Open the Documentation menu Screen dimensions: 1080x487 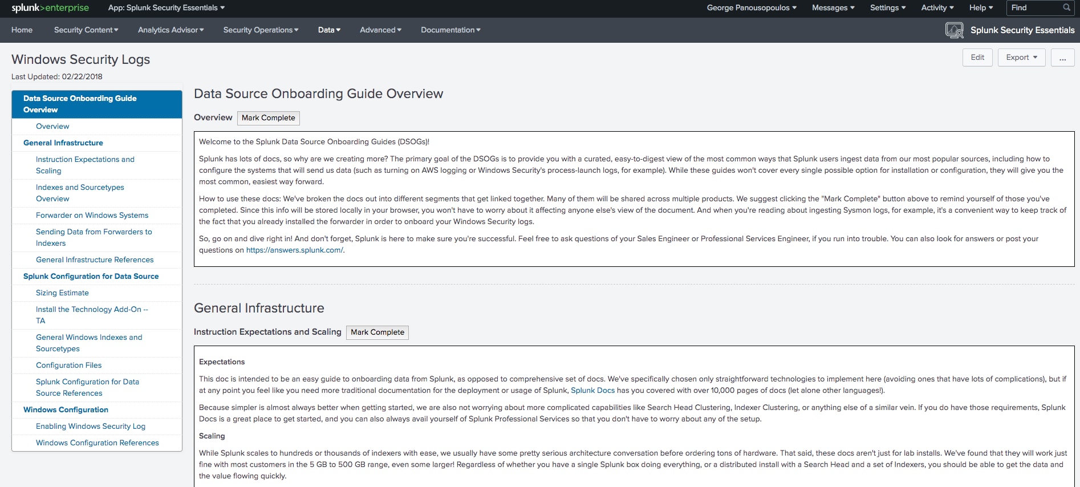click(x=450, y=30)
